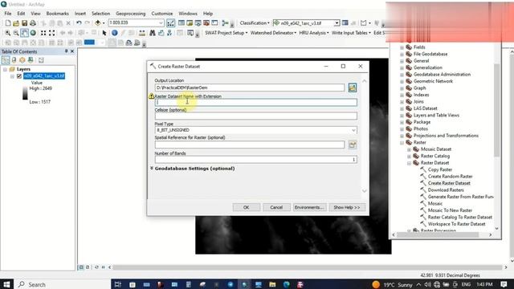Switch TOC to List By Selection

point(31,60)
